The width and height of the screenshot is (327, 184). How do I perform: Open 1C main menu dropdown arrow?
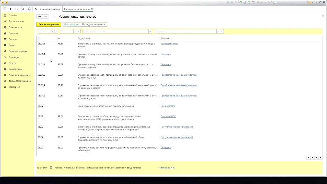click(6, 2)
